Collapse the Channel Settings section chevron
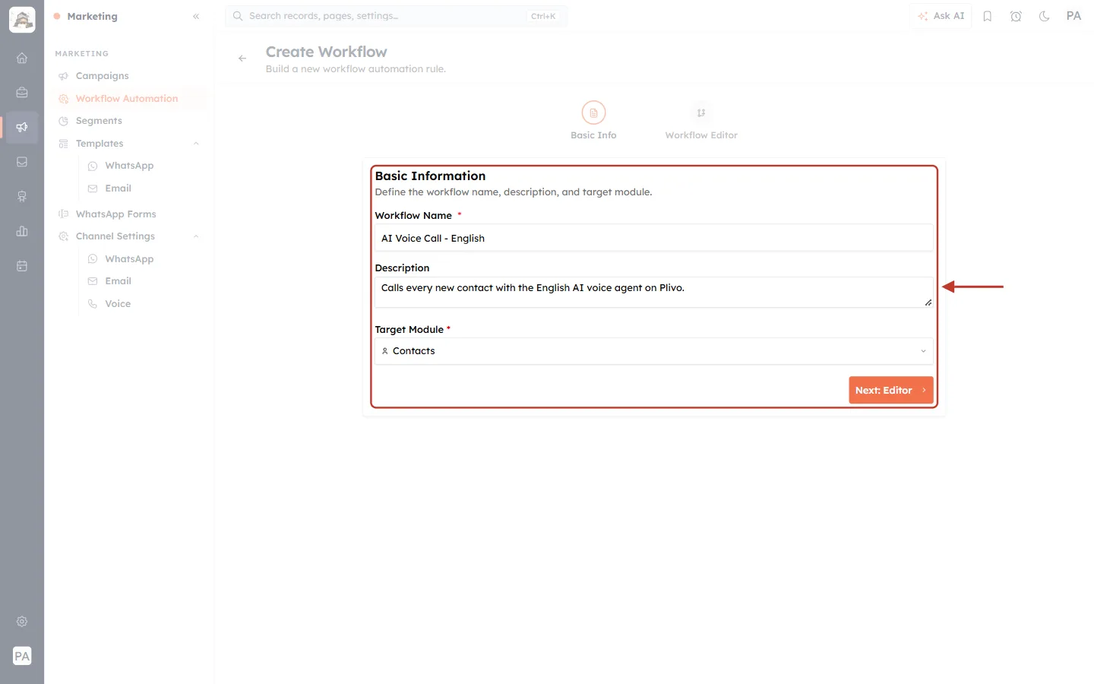Viewport: 1094px width, 684px height. coord(196,236)
